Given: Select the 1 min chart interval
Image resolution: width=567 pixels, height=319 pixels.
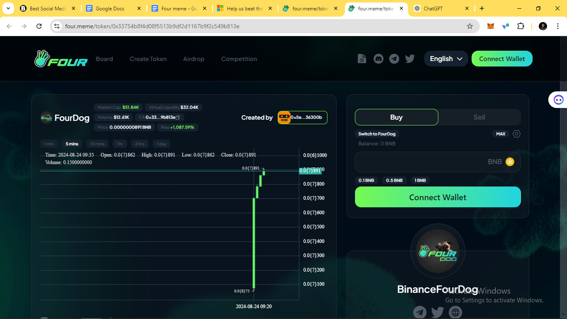Looking at the screenshot, I should (49, 144).
